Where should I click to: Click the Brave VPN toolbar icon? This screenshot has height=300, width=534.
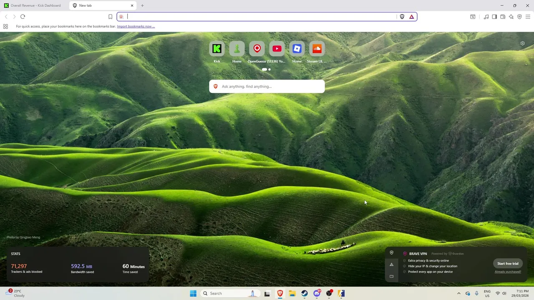click(x=519, y=17)
